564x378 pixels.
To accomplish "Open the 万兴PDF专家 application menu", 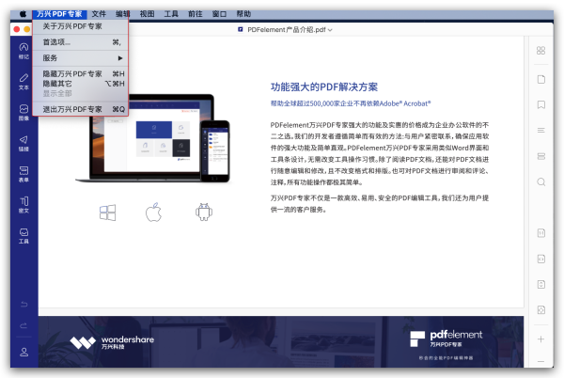I will click(59, 14).
